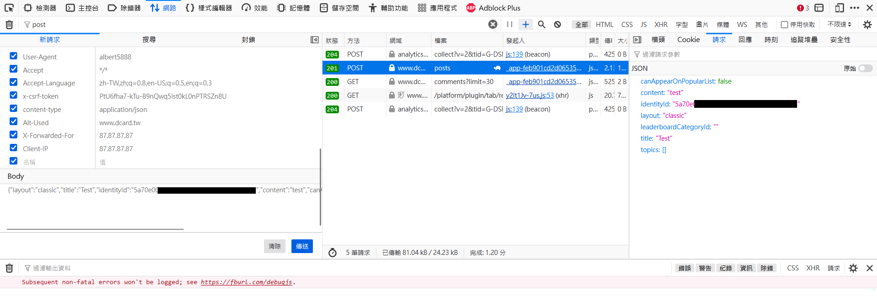This screenshot has width=877, height=296.
Task: Switch to the search panel tab
Action: pyautogui.click(x=149, y=40)
